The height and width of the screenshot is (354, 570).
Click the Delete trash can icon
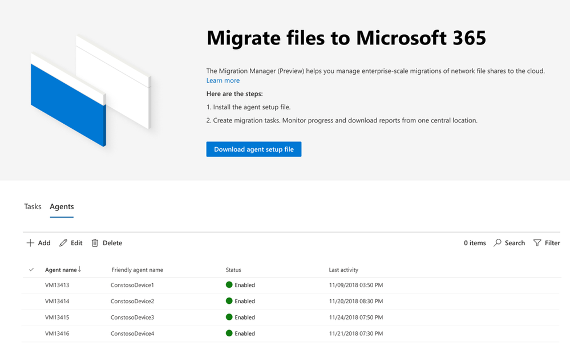pyautogui.click(x=95, y=243)
